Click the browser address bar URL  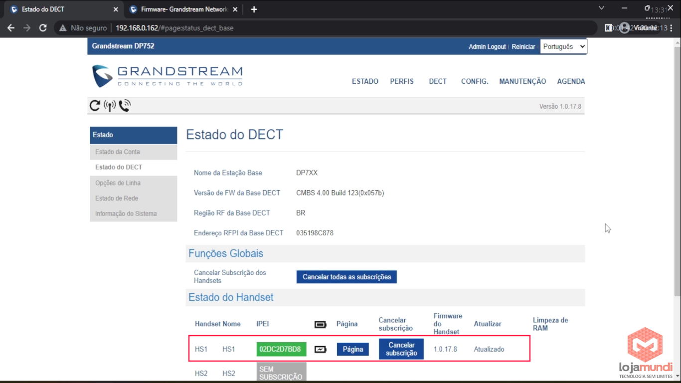174,28
